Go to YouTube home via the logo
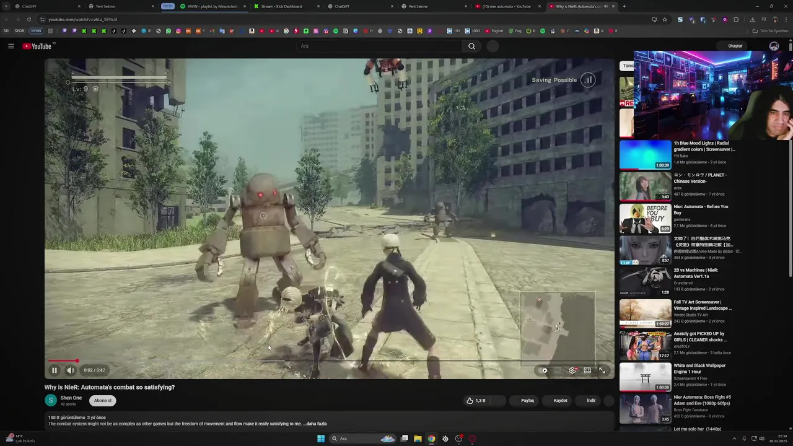The height and width of the screenshot is (446, 793). tap(38, 46)
